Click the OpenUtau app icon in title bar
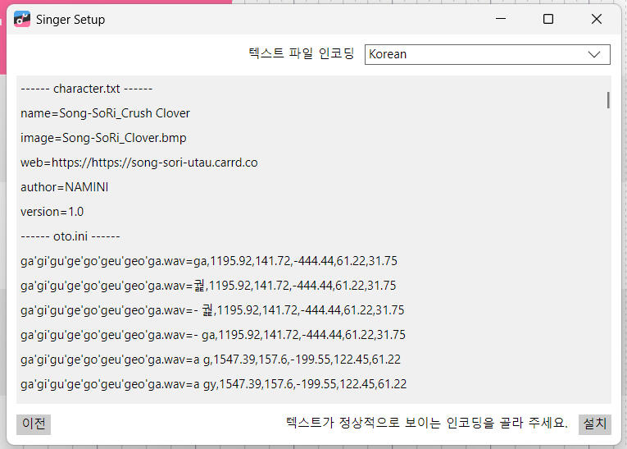627x449 pixels. (22, 19)
